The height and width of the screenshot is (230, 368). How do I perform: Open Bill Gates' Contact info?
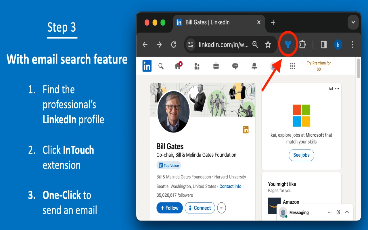230,186
